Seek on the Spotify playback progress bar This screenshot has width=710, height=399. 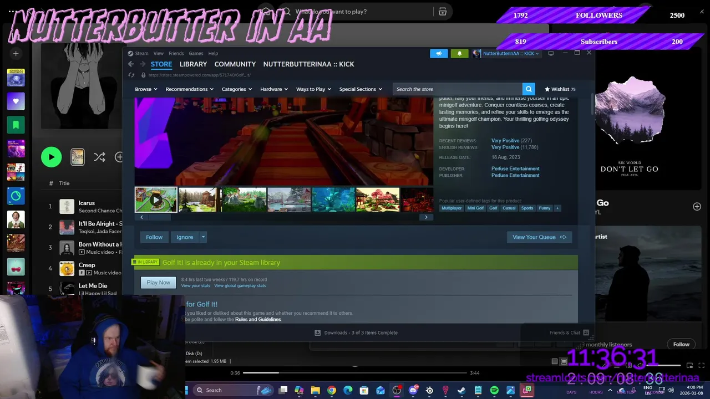[354, 373]
